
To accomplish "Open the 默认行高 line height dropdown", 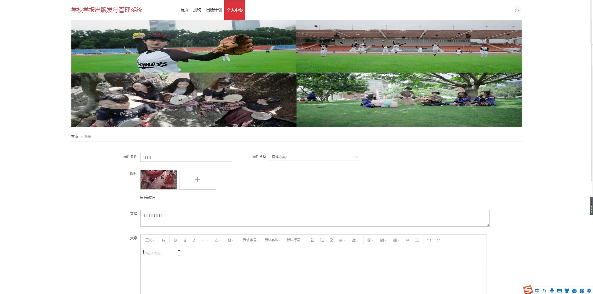I will [x=294, y=240].
